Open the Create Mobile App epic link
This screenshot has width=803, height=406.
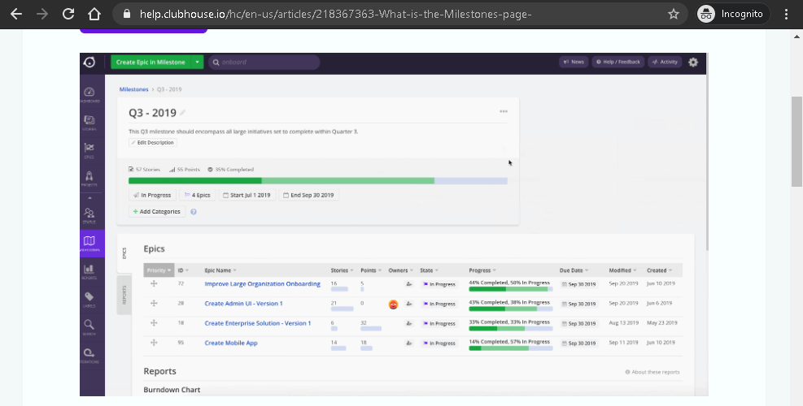pos(231,343)
